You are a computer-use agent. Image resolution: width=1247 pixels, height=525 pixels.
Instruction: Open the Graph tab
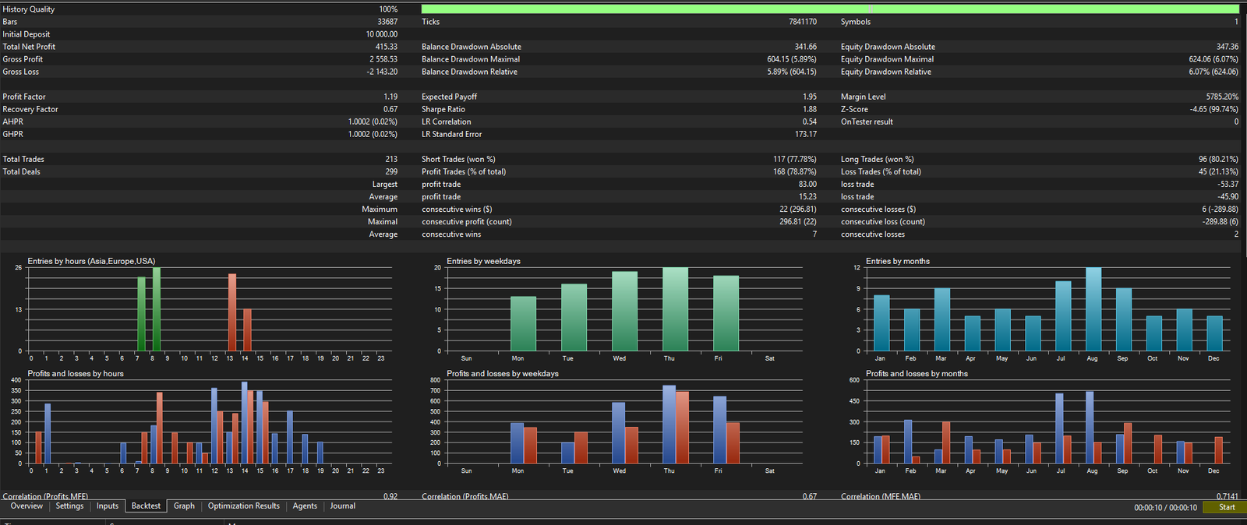[184, 506]
